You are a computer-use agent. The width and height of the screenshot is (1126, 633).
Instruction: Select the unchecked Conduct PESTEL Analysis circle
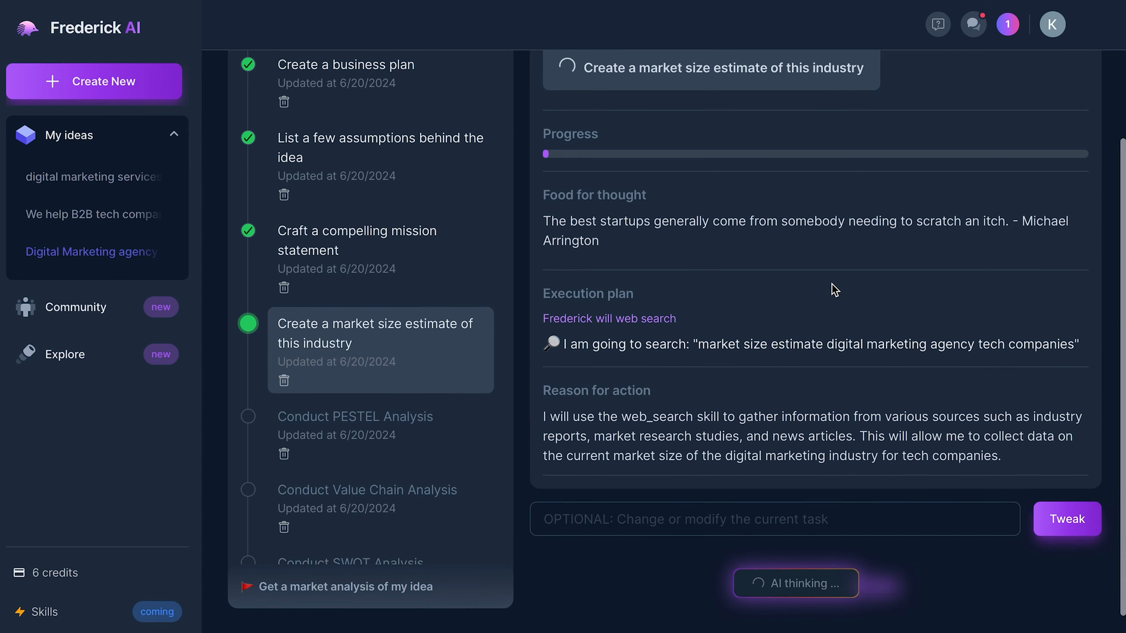coord(248,416)
